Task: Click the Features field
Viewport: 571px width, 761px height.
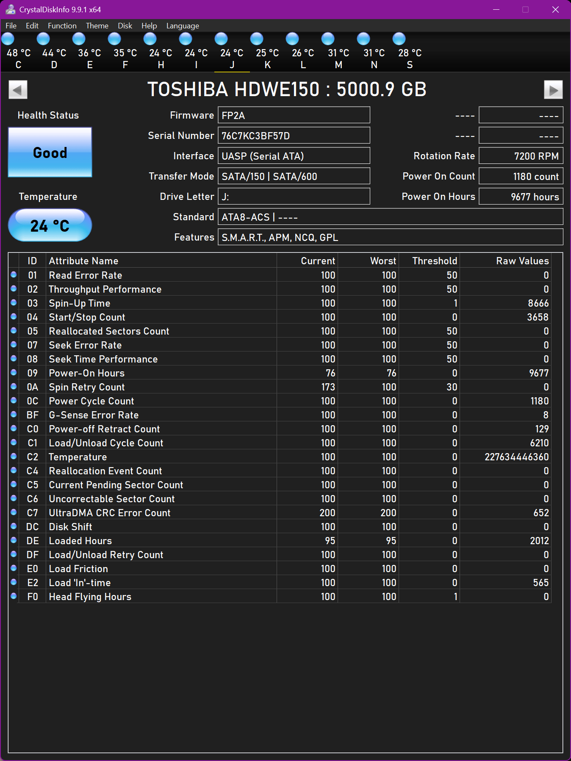Action: click(391, 237)
